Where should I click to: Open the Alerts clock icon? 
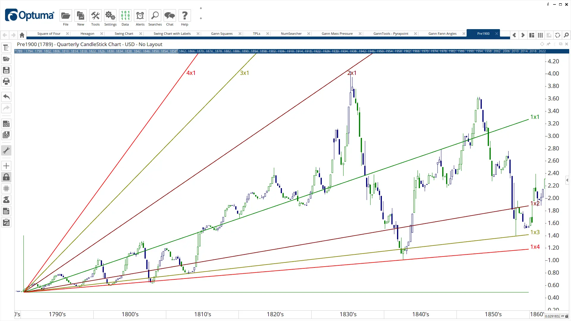[x=140, y=16]
